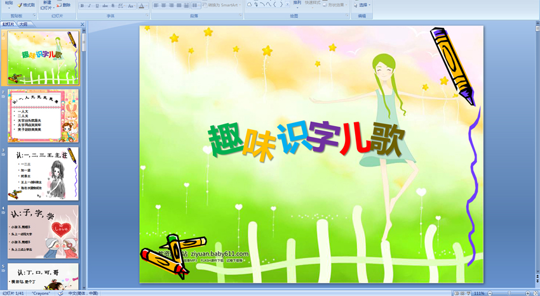Switch to the Slides (幻灯片) tab

pos(8,24)
